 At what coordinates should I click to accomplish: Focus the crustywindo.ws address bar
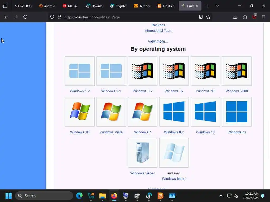(x=130, y=17)
